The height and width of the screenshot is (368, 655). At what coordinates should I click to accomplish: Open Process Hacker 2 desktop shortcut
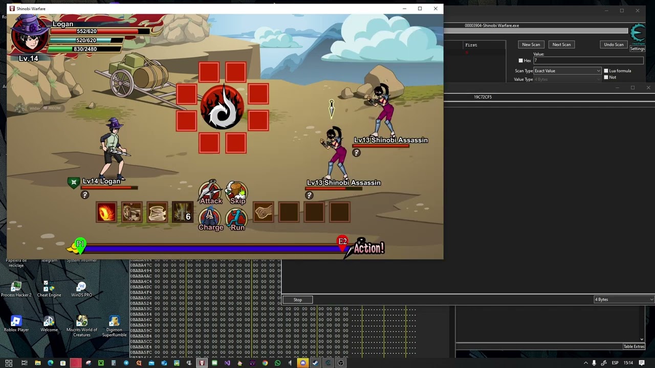[x=16, y=289]
